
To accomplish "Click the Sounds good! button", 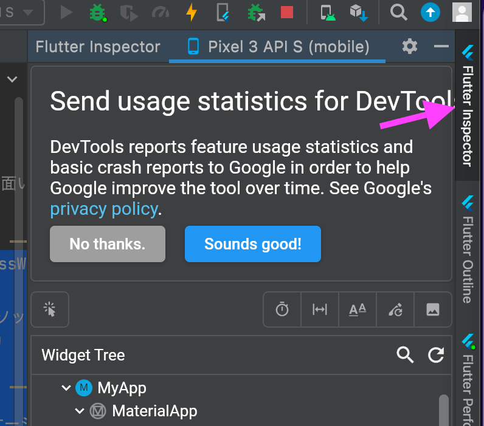I will pyautogui.click(x=253, y=244).
